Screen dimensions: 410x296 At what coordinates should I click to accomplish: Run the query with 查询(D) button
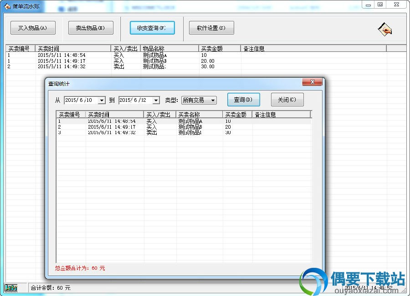click(243, 100)
